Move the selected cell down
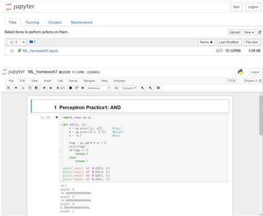263x216 pixels. tap(50, 88)
